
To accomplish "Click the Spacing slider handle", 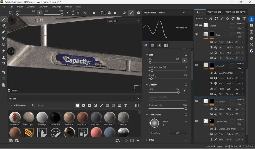I will coord(151,79).
